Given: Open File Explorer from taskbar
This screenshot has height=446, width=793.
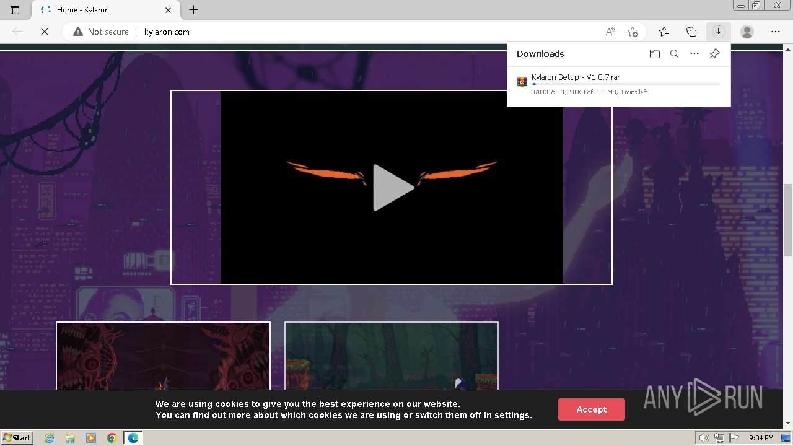Looking at the screenshot, I should click(70, 438).
